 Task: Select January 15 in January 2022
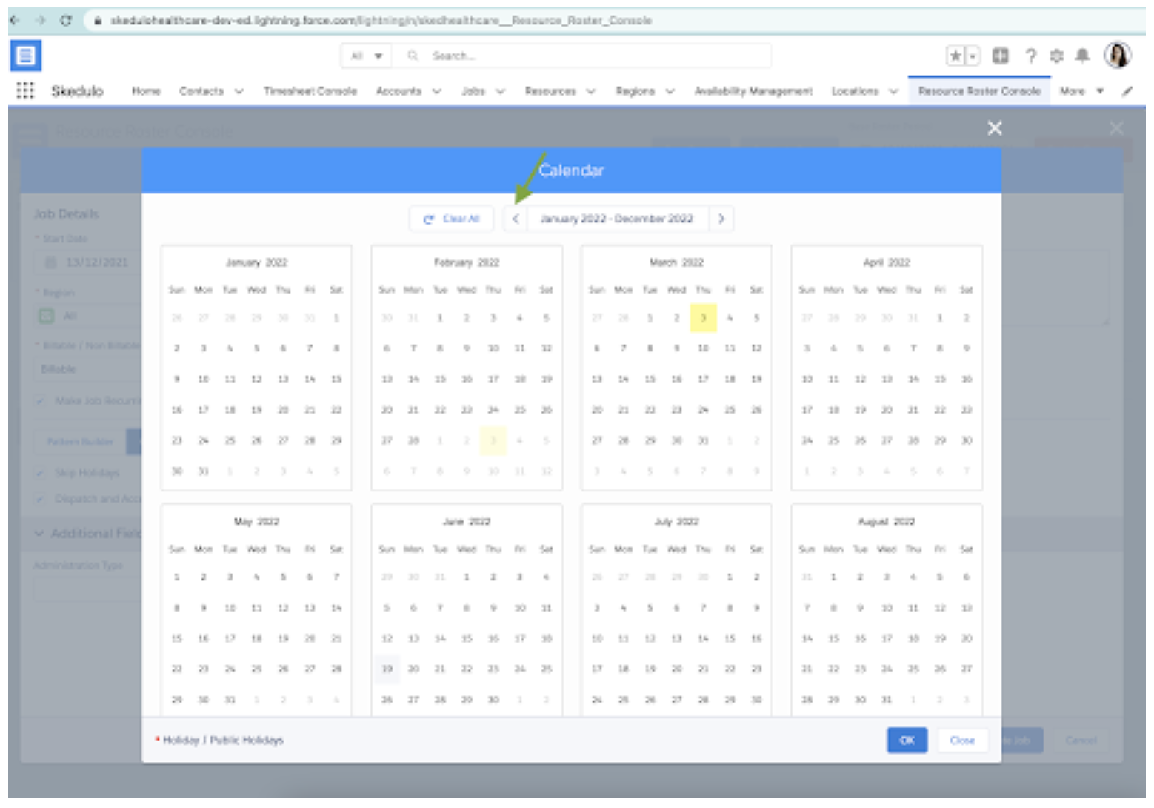pos(336,379)
